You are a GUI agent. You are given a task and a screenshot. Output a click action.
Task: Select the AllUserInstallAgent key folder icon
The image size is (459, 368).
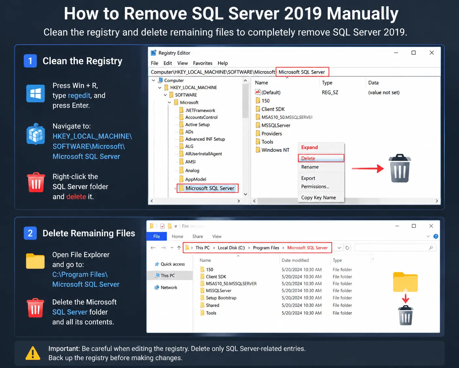pos(181,154)
